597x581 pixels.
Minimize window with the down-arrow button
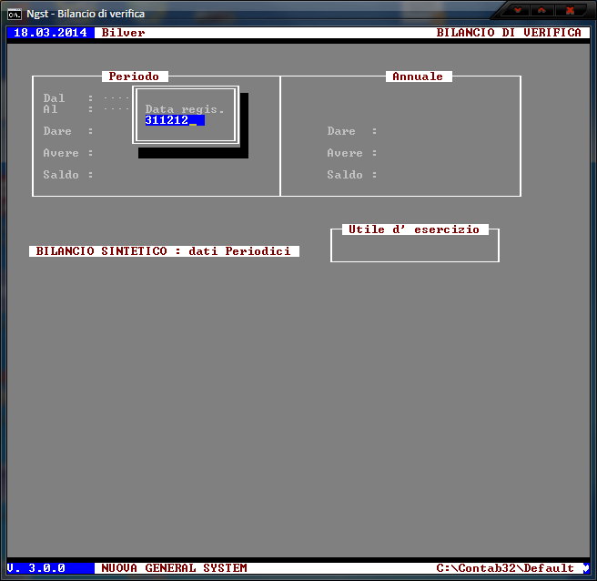520,11
